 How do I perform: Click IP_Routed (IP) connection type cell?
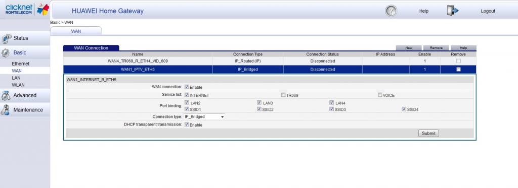(248, 61)
